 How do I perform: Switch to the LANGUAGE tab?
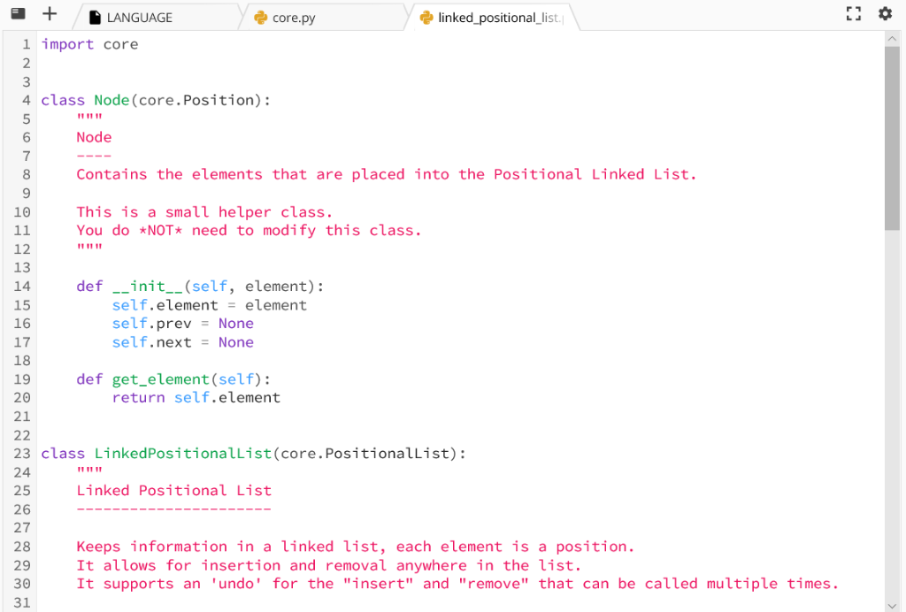click(x=142, y=16)
